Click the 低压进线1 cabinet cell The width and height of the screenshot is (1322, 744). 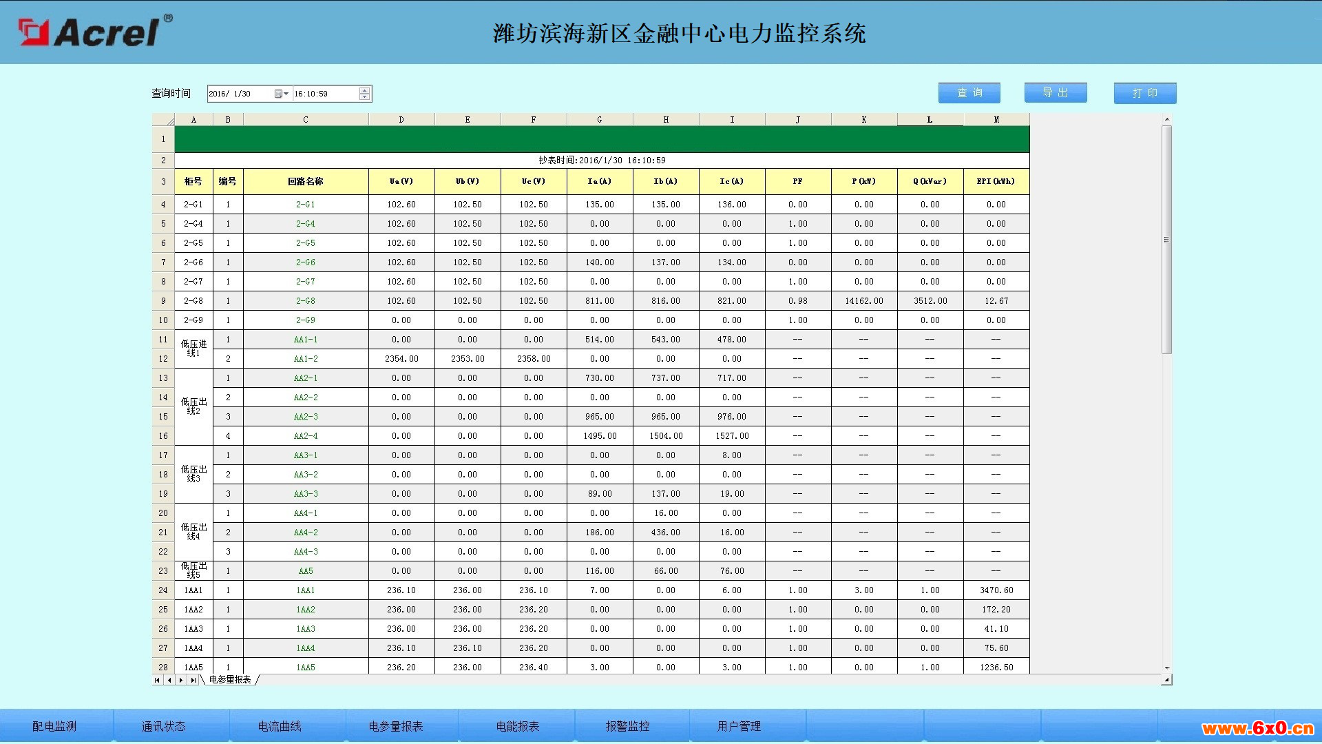193,349
